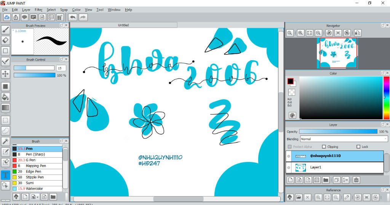390x205 pixels.
Task: Open the Layer menu
Action: (x=26, y=10)
